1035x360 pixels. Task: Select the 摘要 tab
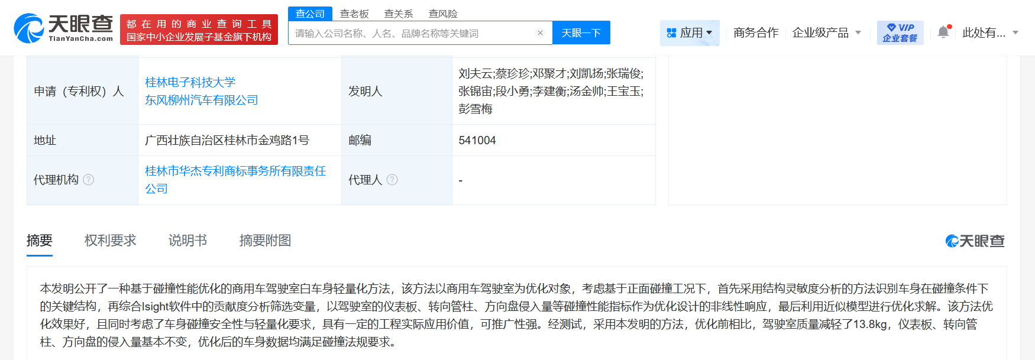[x=40, y=241]
